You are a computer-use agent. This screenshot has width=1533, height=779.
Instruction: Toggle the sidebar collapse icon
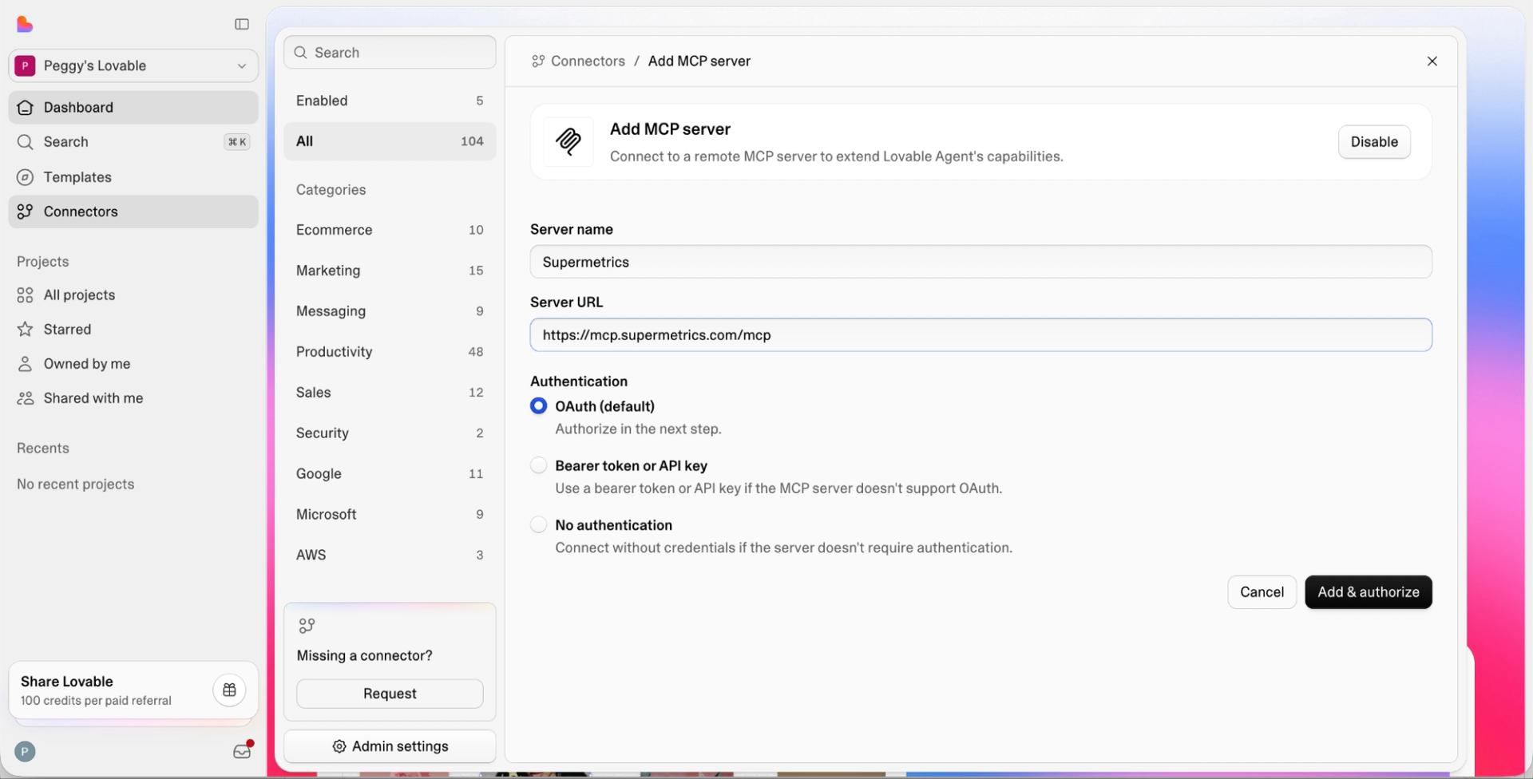click(242, 24)
